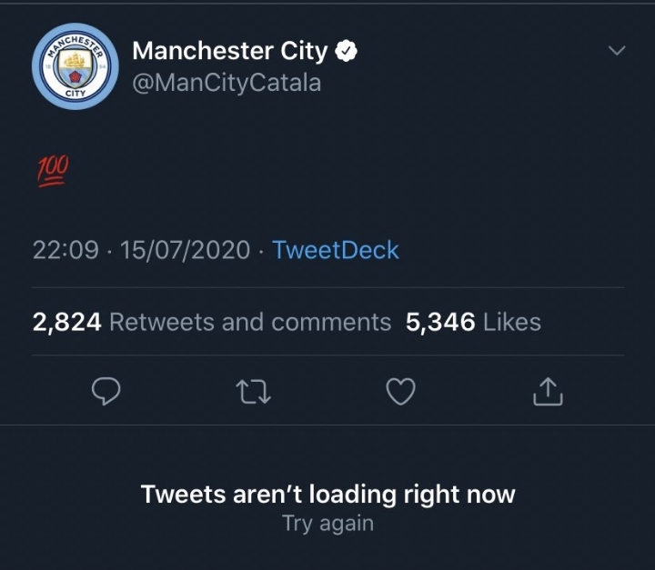
Task: Click the 2,824 retweet count number
Action: (x=66, y=322)
